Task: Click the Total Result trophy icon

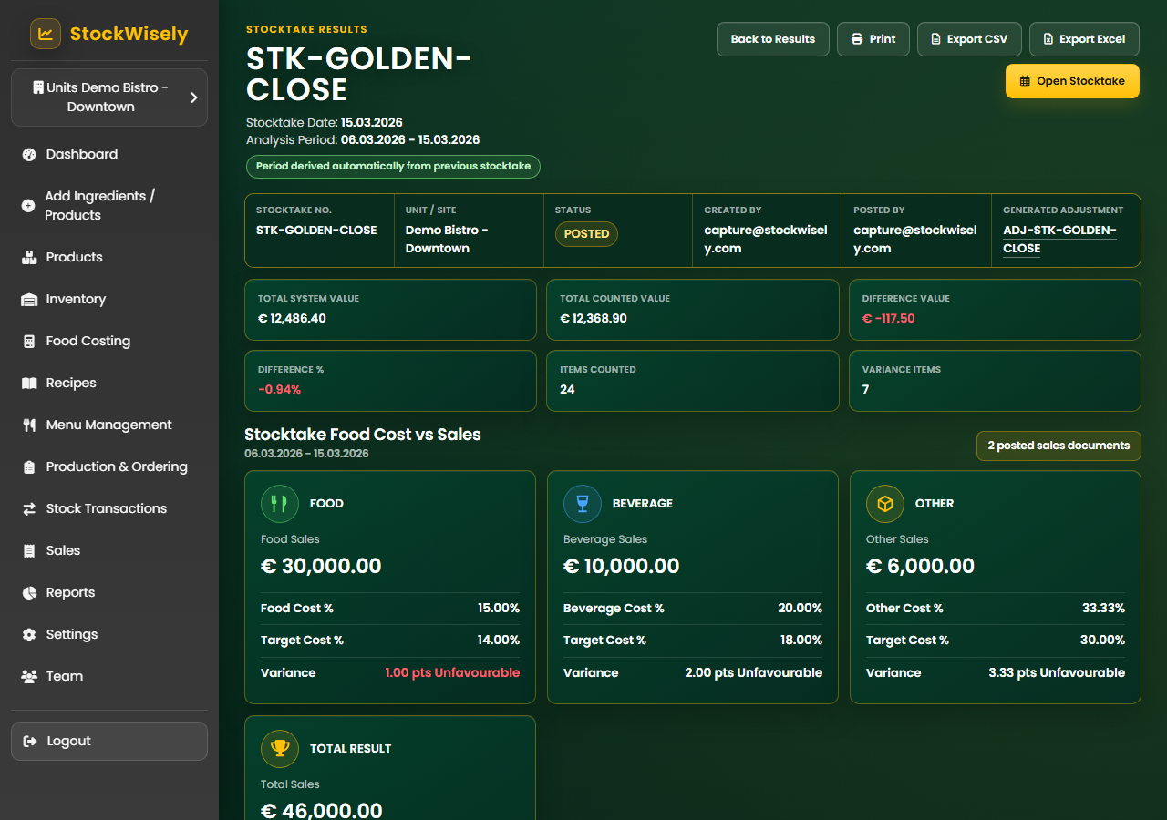Action: point(280,748)
